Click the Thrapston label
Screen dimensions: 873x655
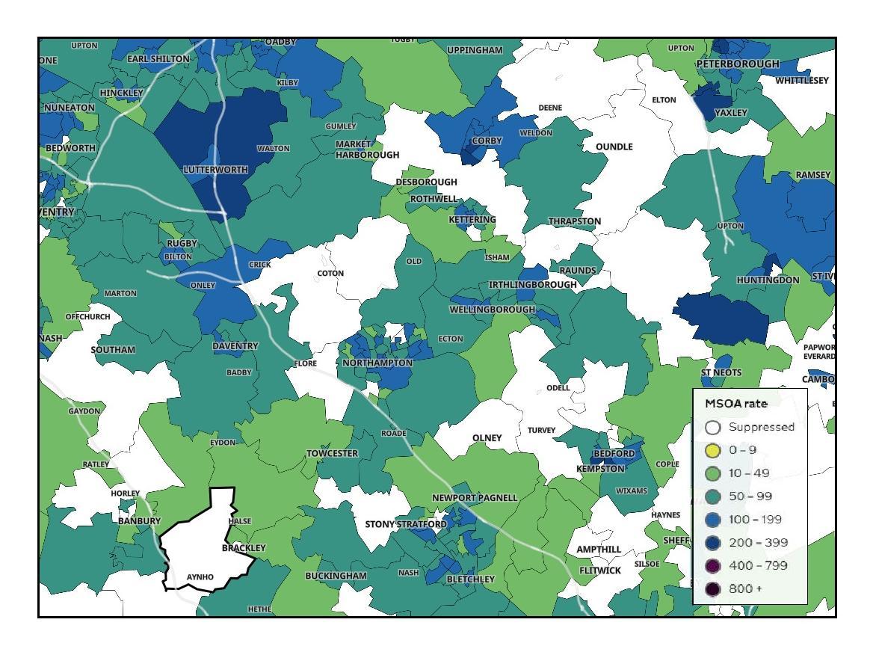click(x=575, y=221)
